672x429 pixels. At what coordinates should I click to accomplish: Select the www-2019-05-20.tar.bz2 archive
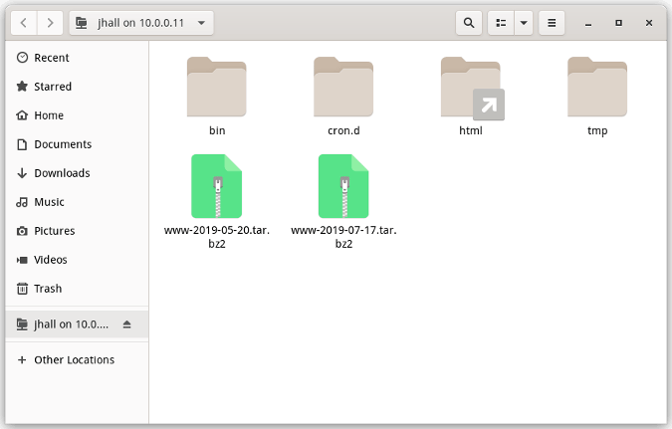point(217,186)
